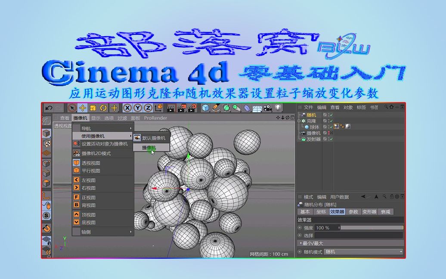Select the Texture mode checkered cube
Screen dimensions: 446x279
coord(46,143)
